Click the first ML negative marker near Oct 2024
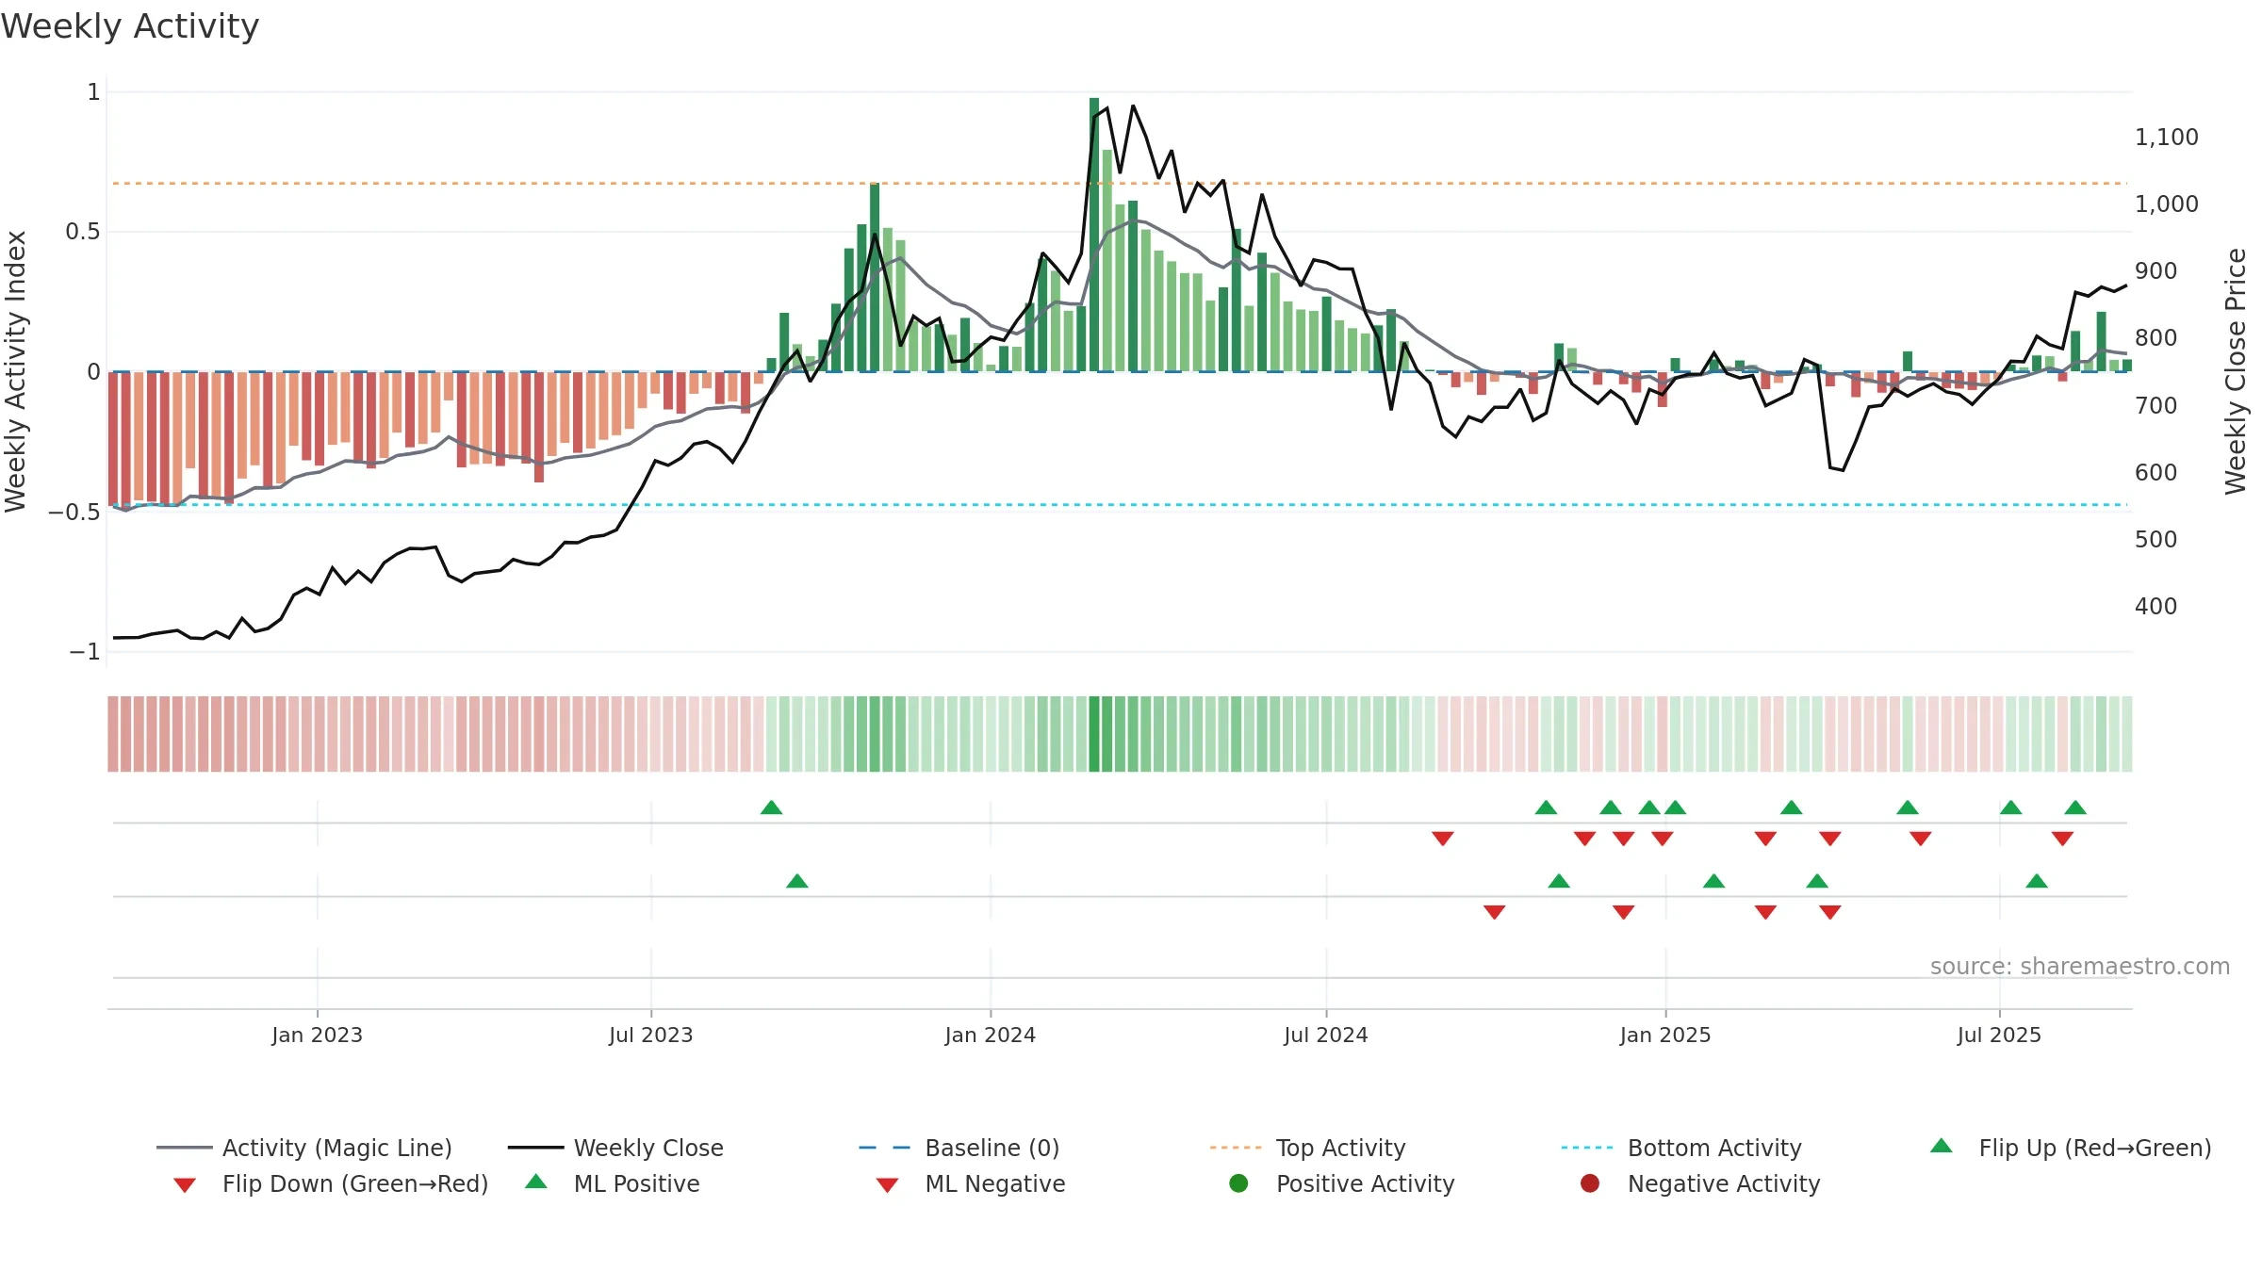The width and height of the screenshot is (2262, 1272). tap(1494, 912)
